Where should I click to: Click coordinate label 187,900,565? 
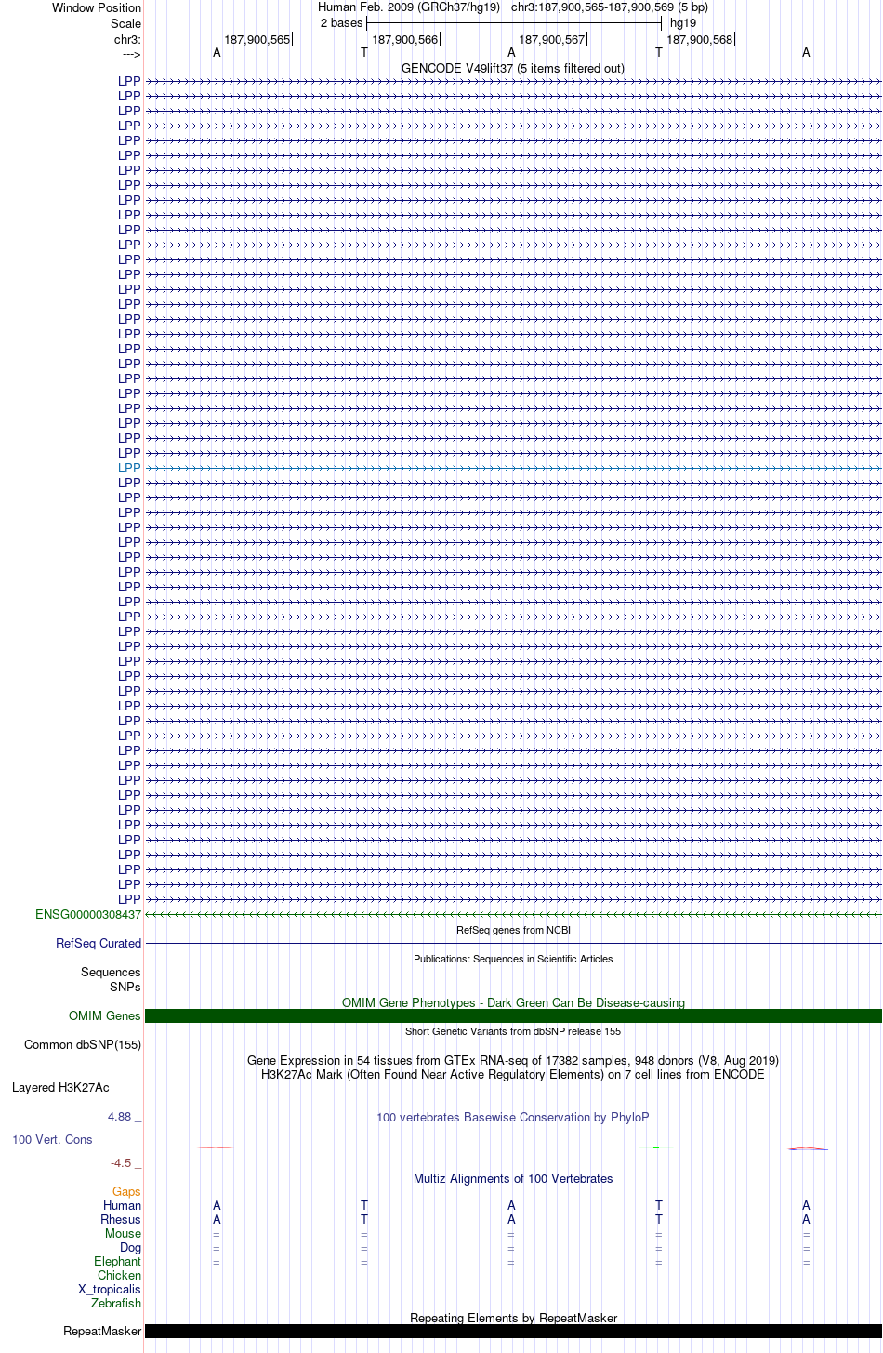pos(257,39)
